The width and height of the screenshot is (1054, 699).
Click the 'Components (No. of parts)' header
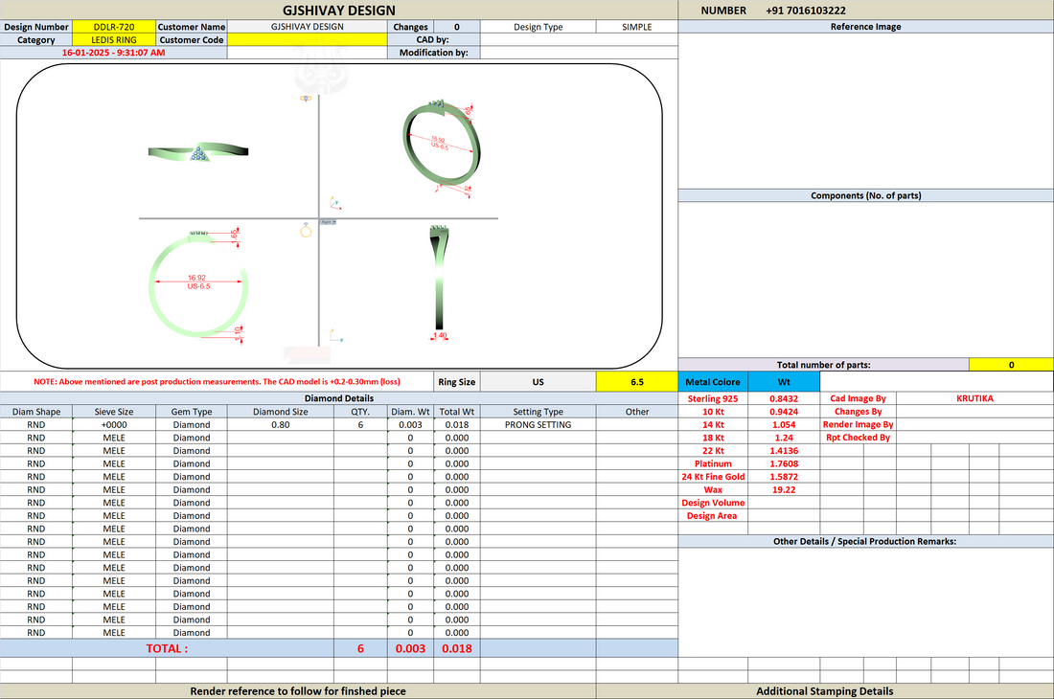click(866, 195)
